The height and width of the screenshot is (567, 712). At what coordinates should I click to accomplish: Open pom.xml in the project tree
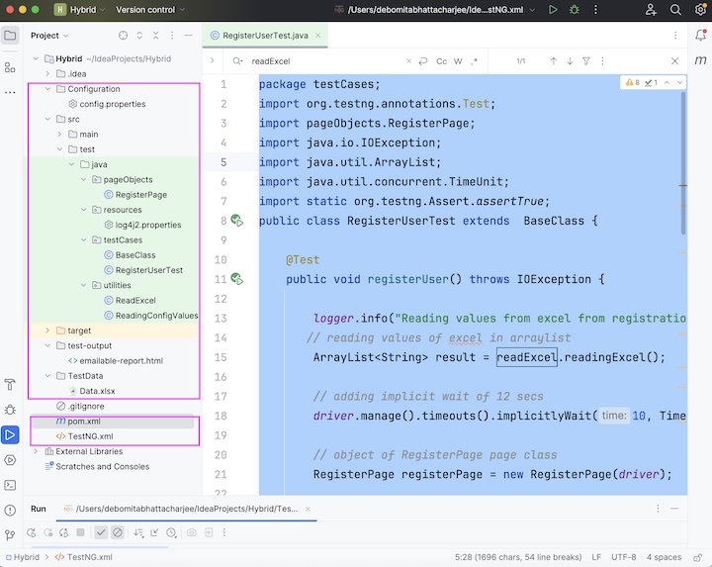(x=85, y=421)
